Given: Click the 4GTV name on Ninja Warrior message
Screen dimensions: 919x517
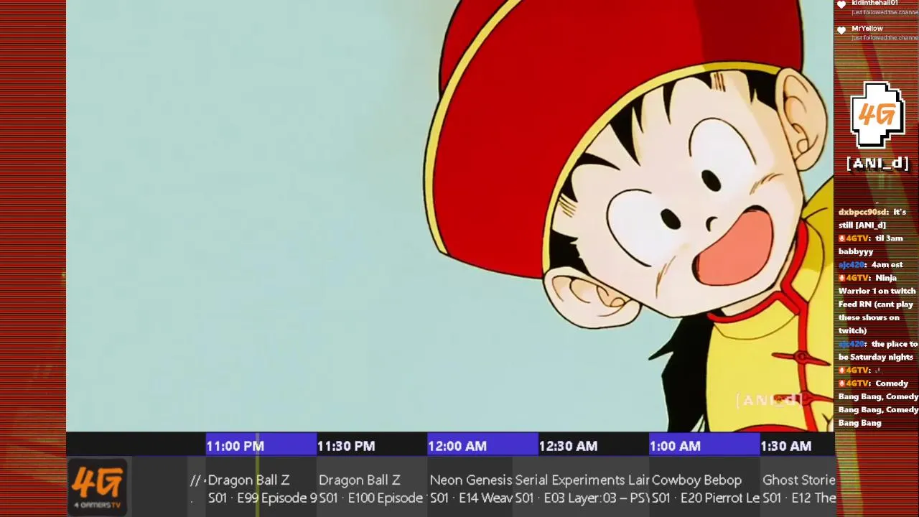Looking at the screenshot, I should pos(857,278).
